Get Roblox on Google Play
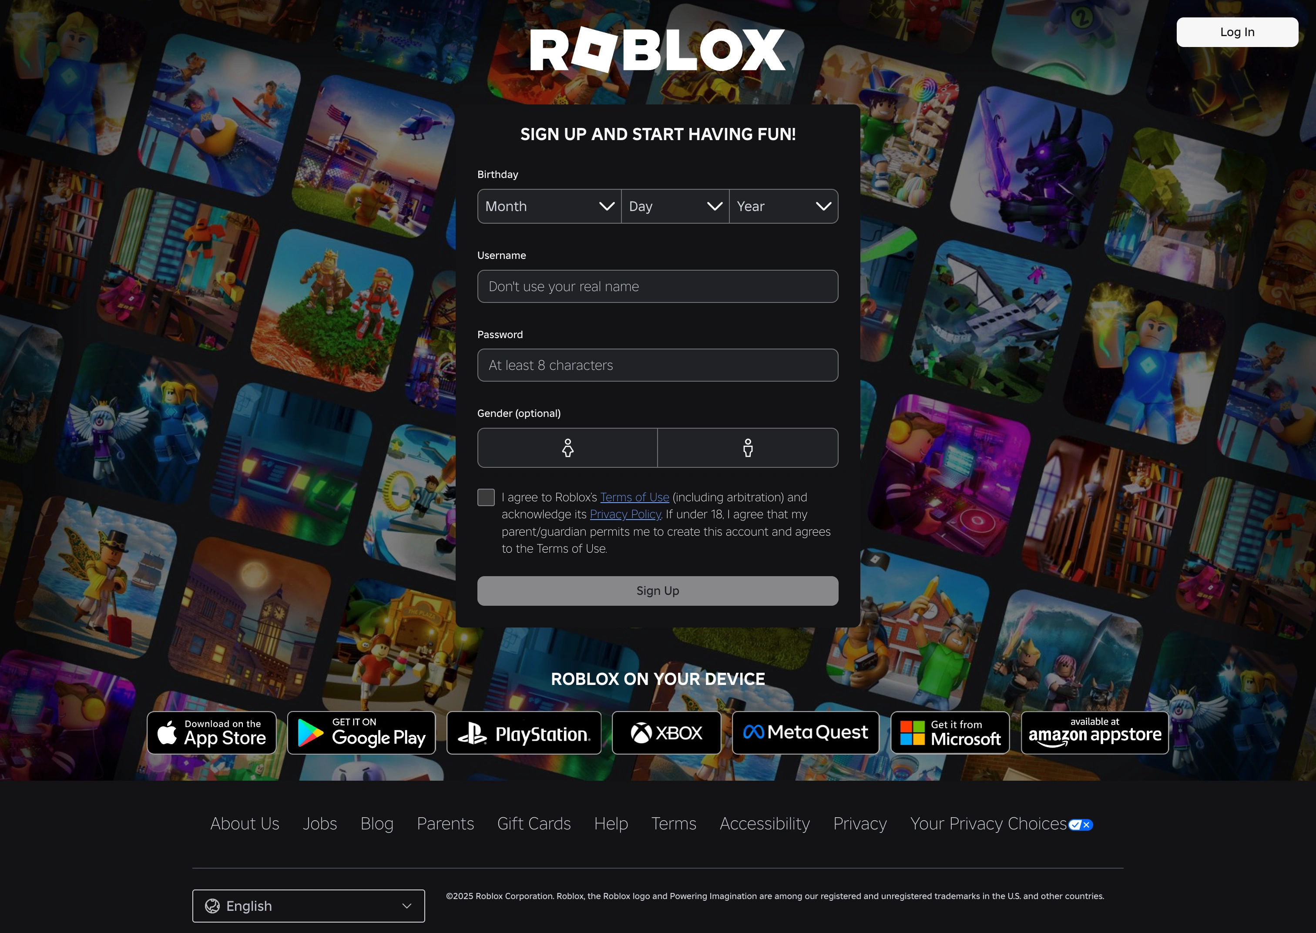 pyautogui.click(x=361, y=732)
